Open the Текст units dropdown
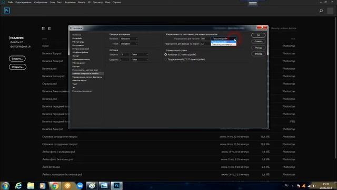 click(x=129, y=44)
